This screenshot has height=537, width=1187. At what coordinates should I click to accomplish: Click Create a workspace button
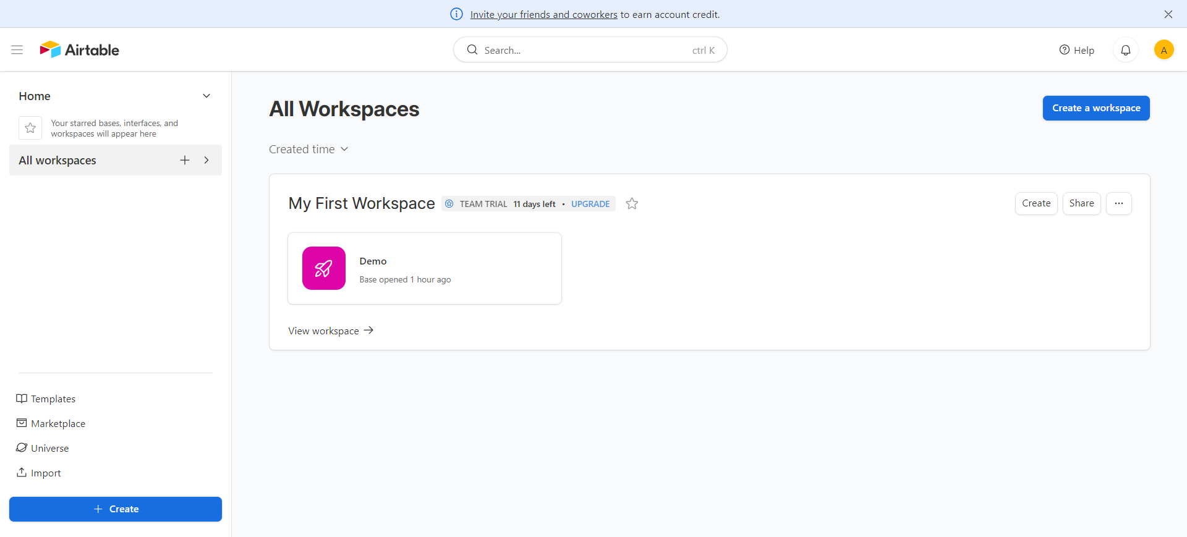(1096, 108)
